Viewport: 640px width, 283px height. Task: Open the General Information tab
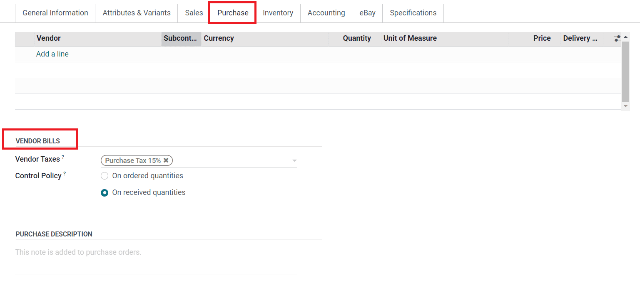click(x=55, y=13)
